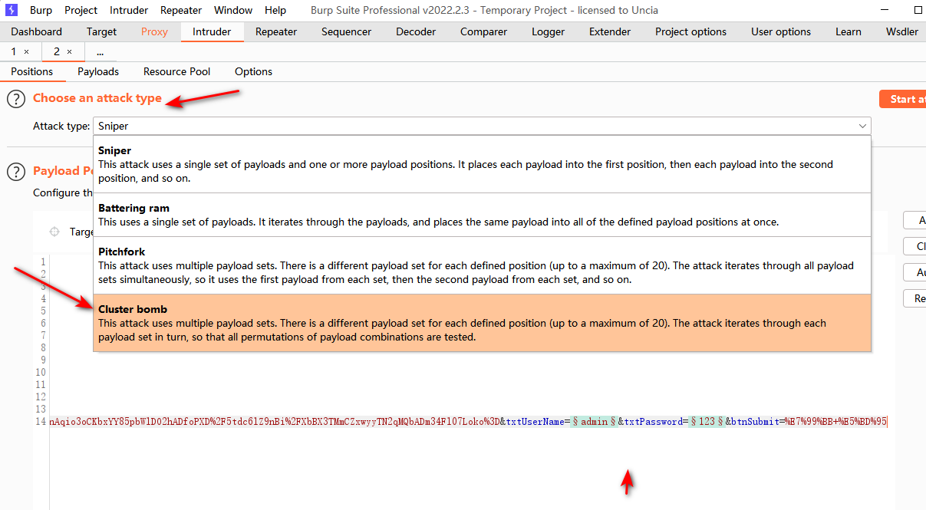Click the §123§ password payload position
The width and height of the screenshot is (926, 510).
pyautogui.click(x=707, y=422)
